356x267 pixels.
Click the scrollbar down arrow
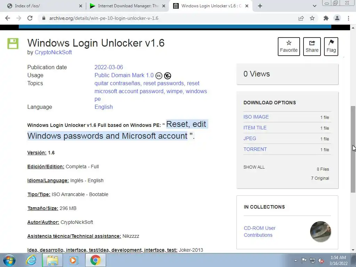click(353, 250)
